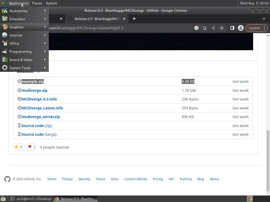The image size is (270, 202).
Task: Download MCDiverge_Latest.info asset
Action: pos(42,108)
